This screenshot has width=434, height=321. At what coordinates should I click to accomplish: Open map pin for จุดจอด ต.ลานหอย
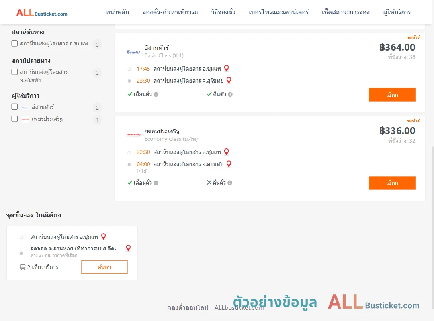tap(128, 248)
